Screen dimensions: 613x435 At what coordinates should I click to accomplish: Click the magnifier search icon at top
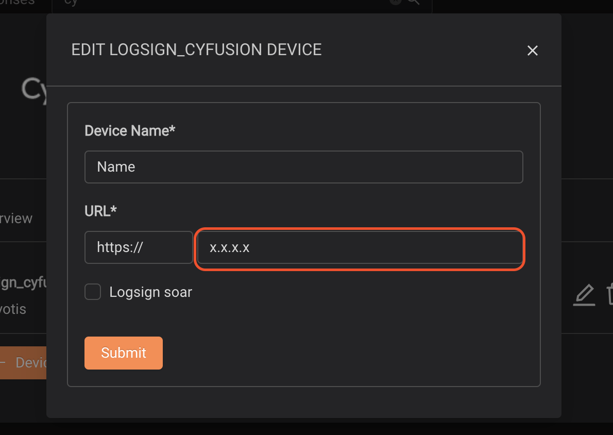pyautogui.click(x=414, y=2)
